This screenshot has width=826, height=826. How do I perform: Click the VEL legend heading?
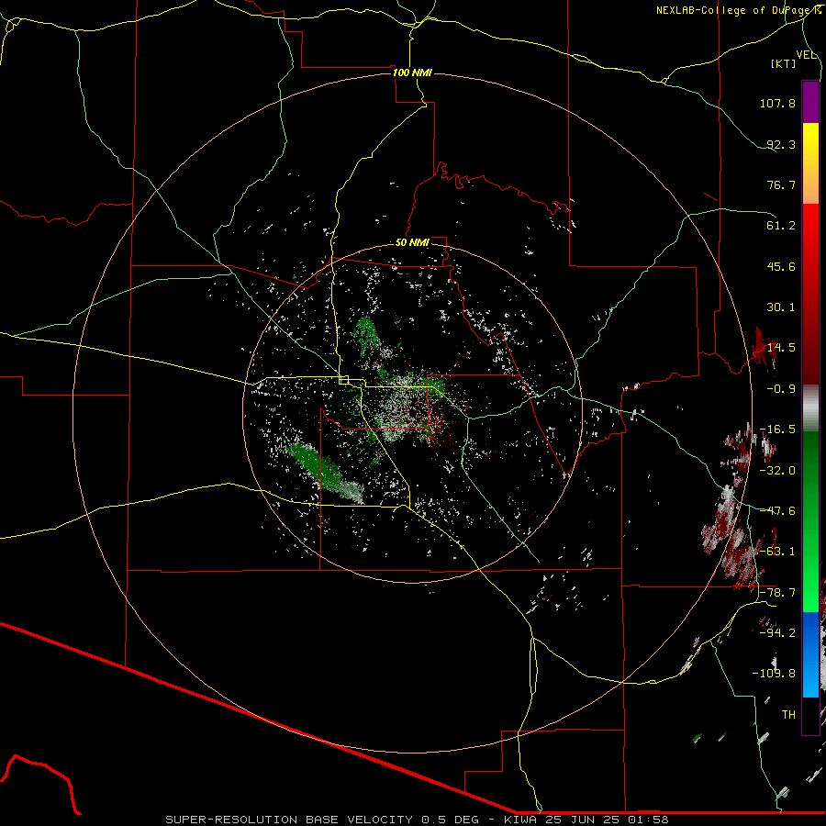pyautogui.click(x=806, y=54)
